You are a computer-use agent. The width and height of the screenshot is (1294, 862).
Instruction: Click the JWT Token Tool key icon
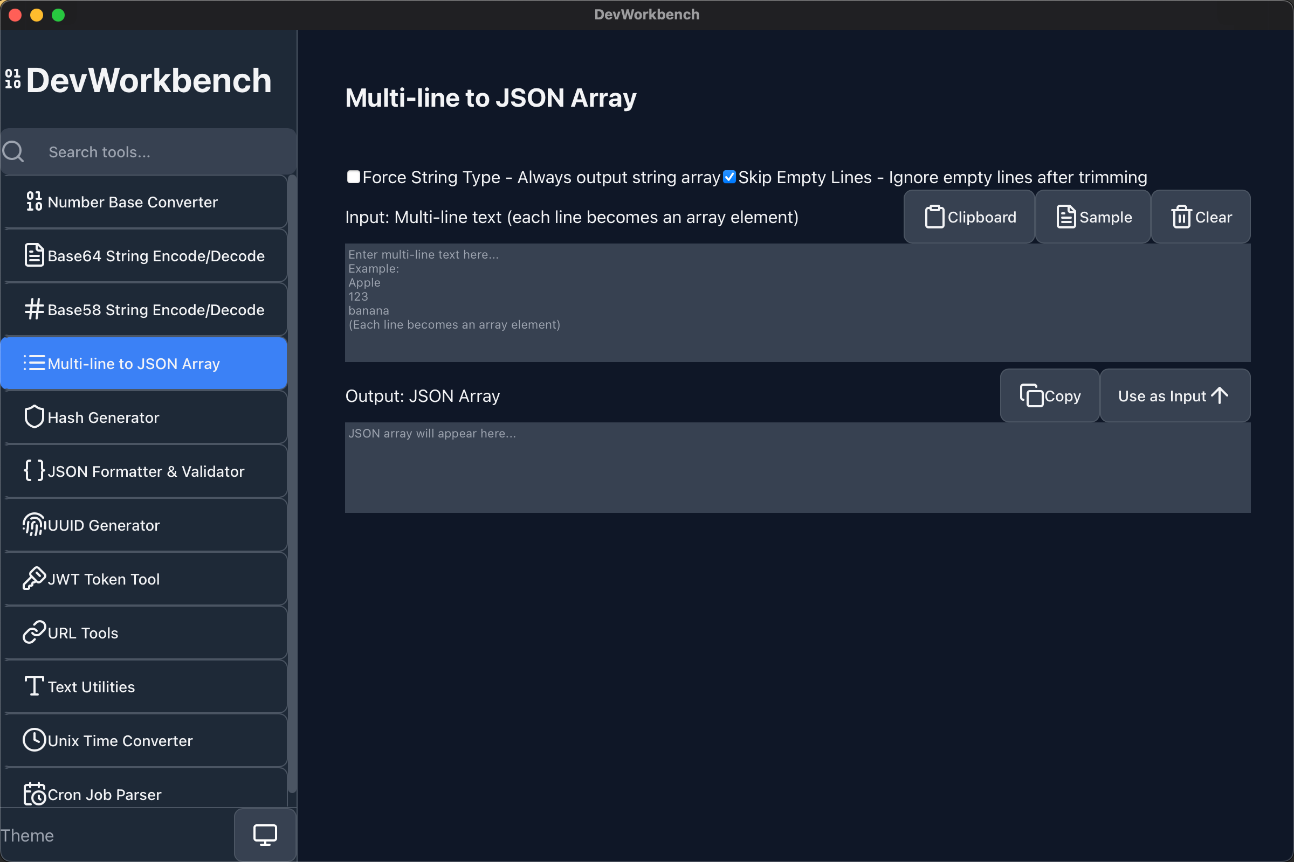click(x=34, y=578)
